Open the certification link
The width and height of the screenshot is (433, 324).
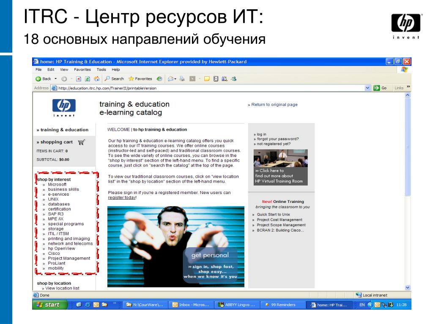tap(59, 209)
